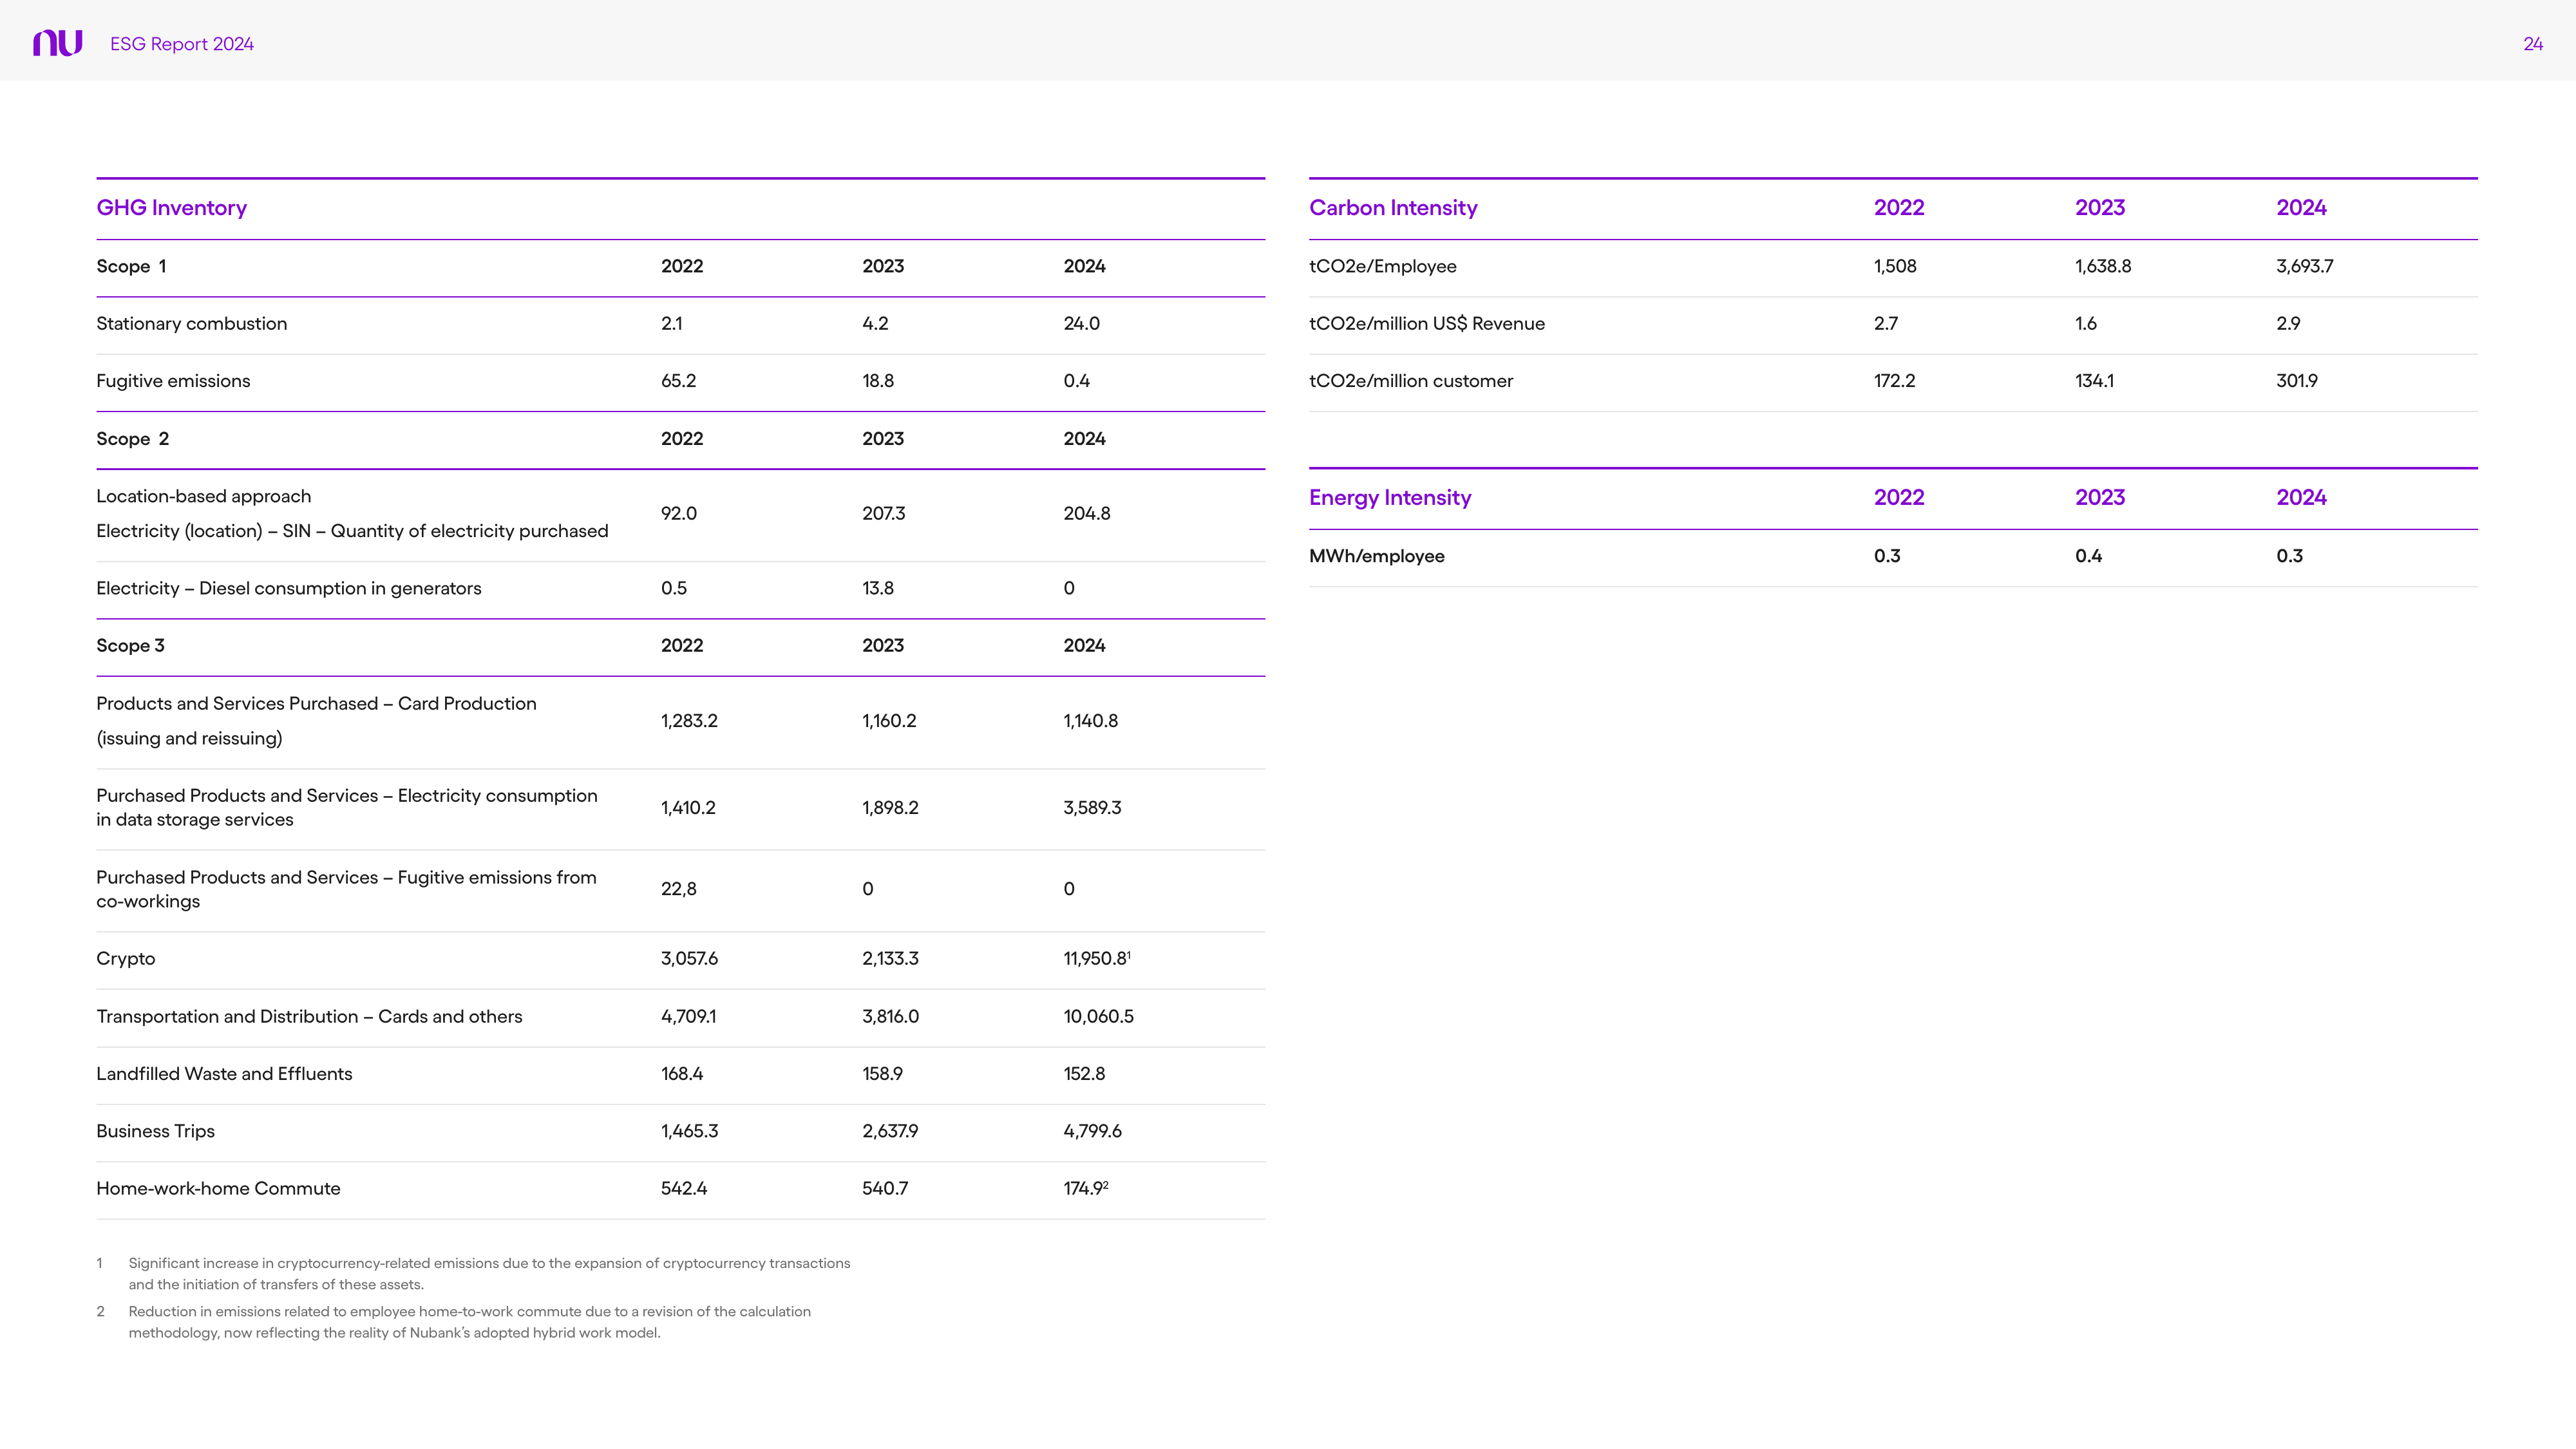This screenshot has height=1449, width=2576.
Task: Click the tCO2e/Employee row label
Action: 1382,266
